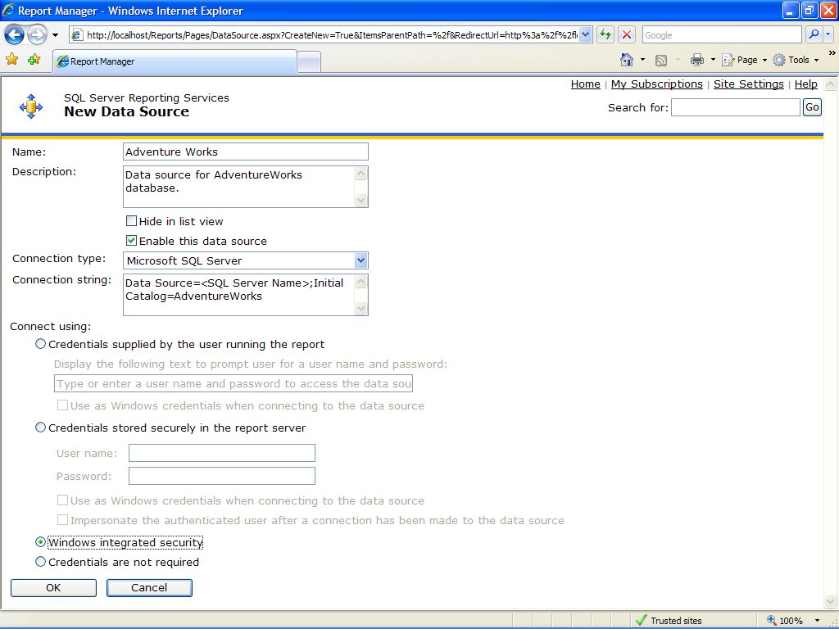Screen dimensions: 839x629
Task: Click the Cancel button
Action: coord(149,588)
